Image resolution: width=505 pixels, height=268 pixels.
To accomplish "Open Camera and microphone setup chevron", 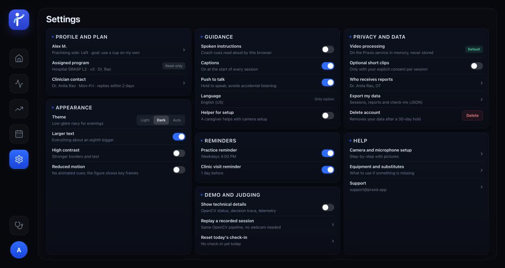I will tap(481, 154).
